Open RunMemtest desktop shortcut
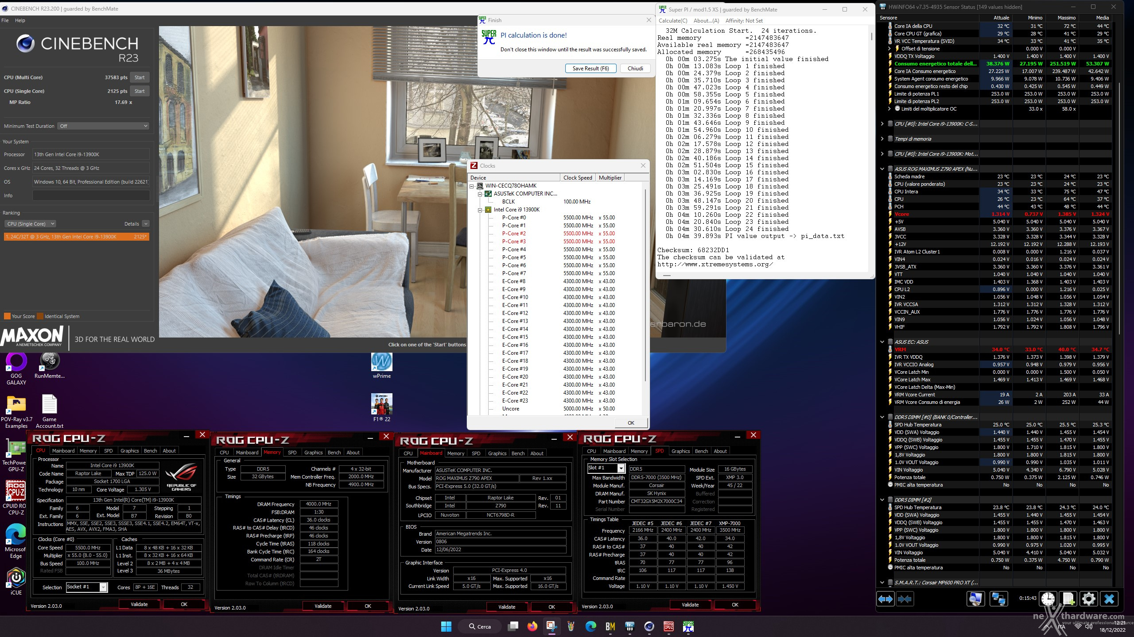Screen dimensions: 1134x637 pos(50,365)
